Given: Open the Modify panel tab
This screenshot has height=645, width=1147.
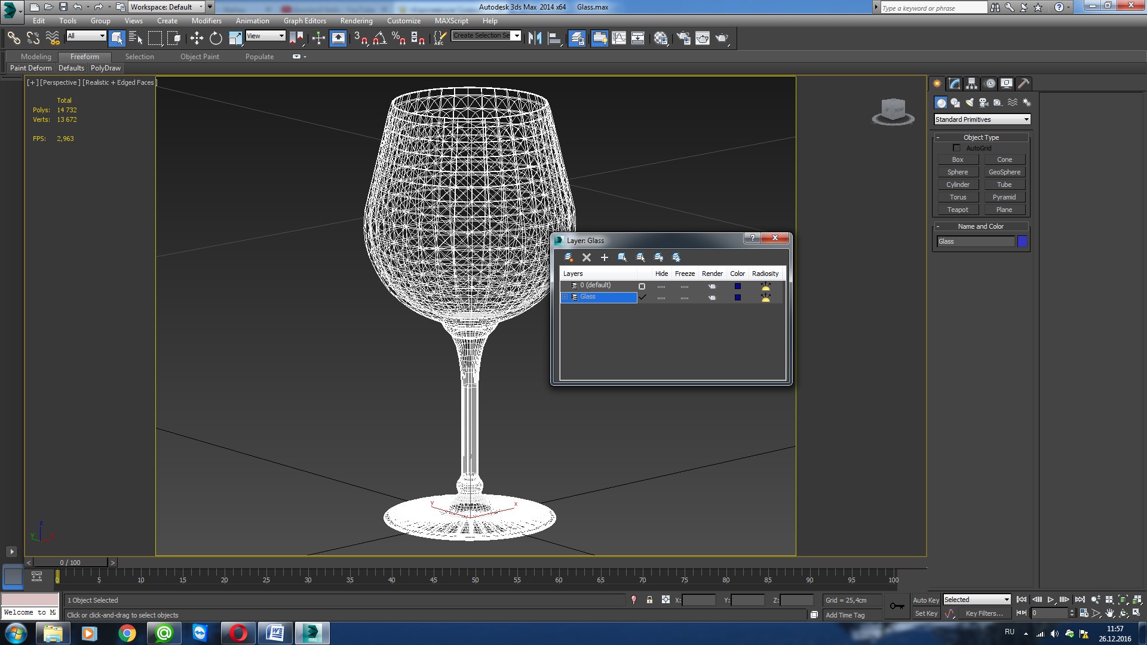Looking at the screenshot, I should 954,84.
